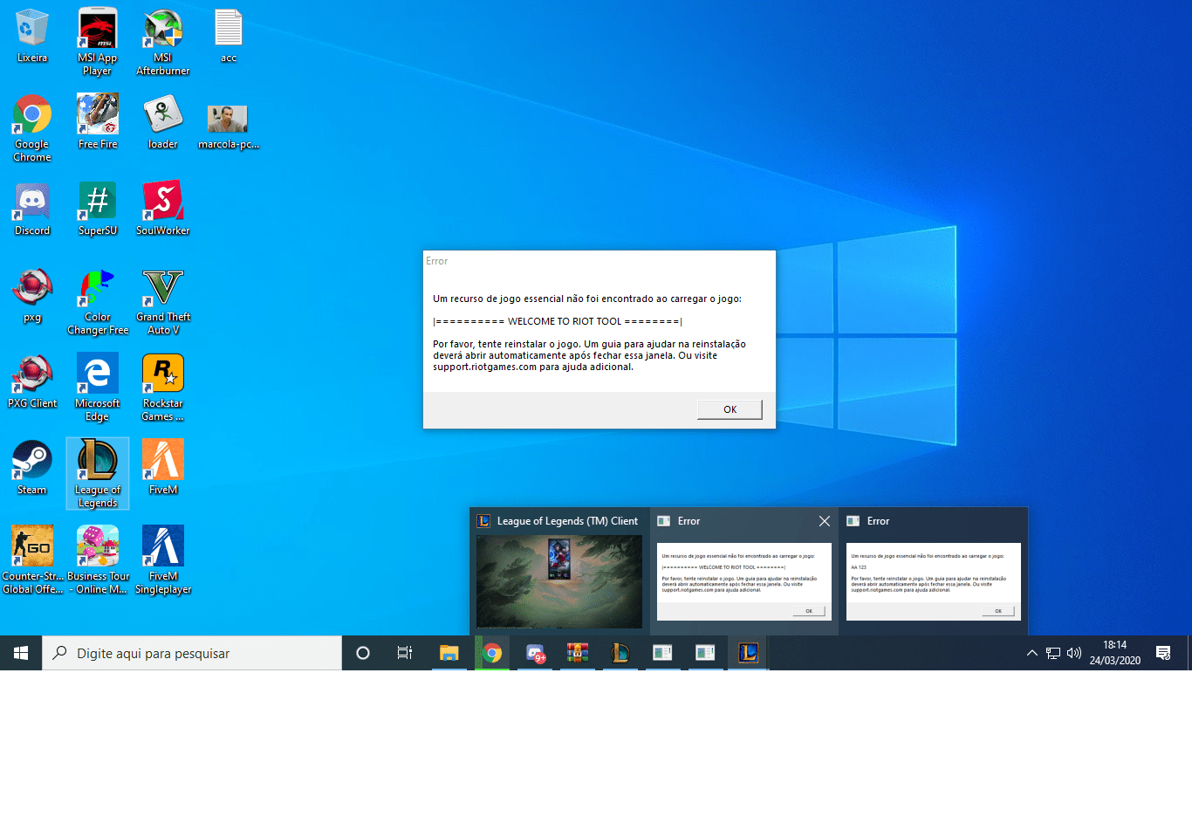This screenshot has width=1192, height=817.
Task: Open Discord with notification badge on taskbar
Action: [x=535, y=653]
